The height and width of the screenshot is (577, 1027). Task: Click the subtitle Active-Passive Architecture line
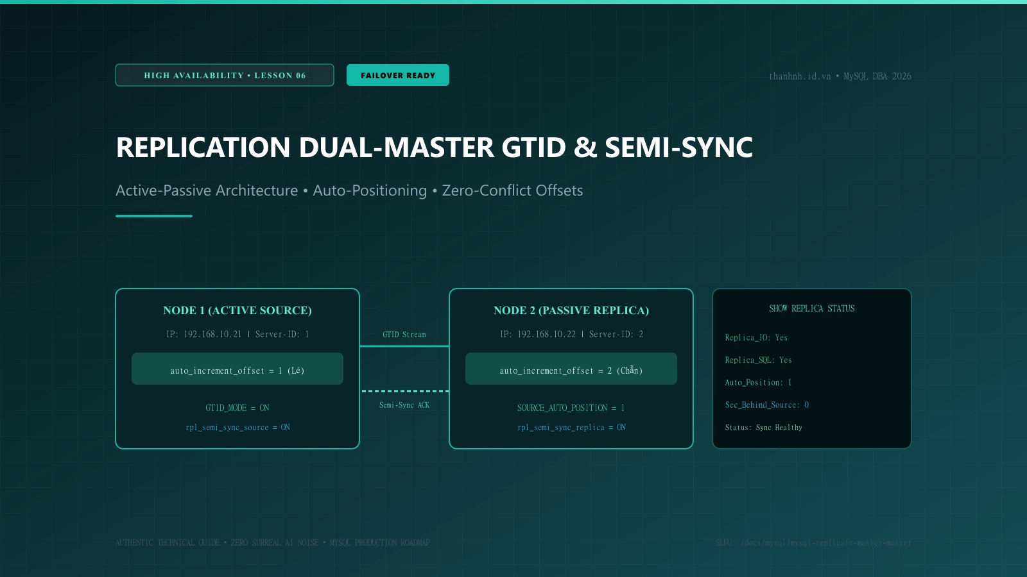coord(349,190)
